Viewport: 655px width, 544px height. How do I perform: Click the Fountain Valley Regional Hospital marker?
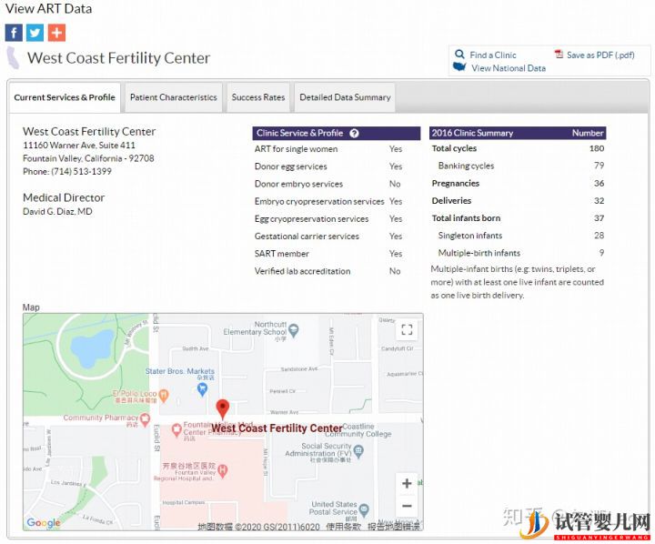point(223,470)
